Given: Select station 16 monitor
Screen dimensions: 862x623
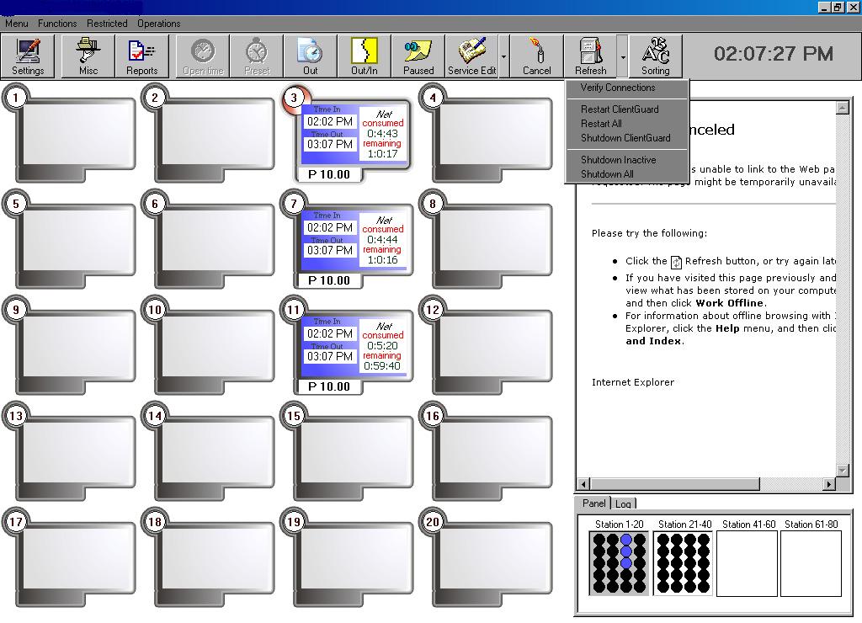Looking at the screenshot, I should [487, 451].
